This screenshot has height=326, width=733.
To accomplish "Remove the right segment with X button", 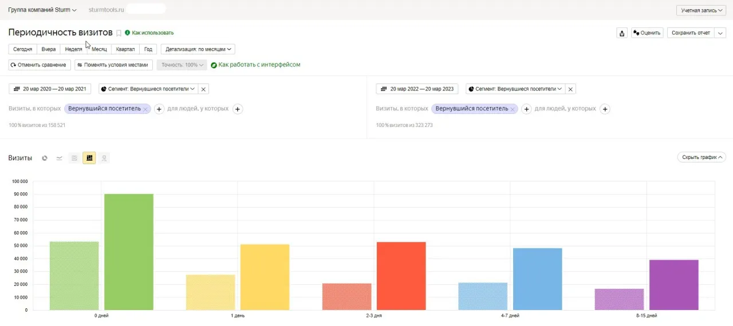I will coord(571,89).
